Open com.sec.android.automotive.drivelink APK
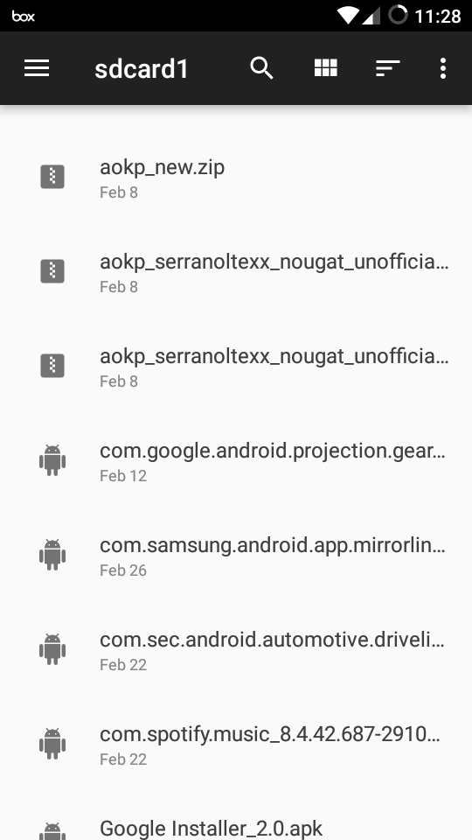Viewport: 472px width, 840px height. click(236, 649)
